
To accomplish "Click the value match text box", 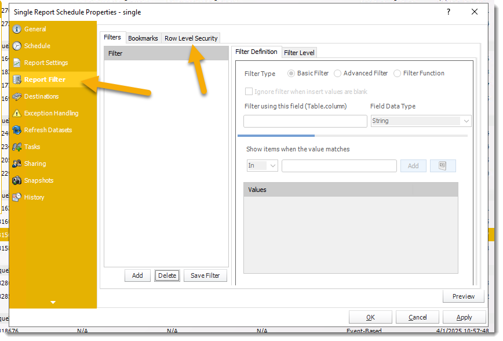I will [339, 166].
